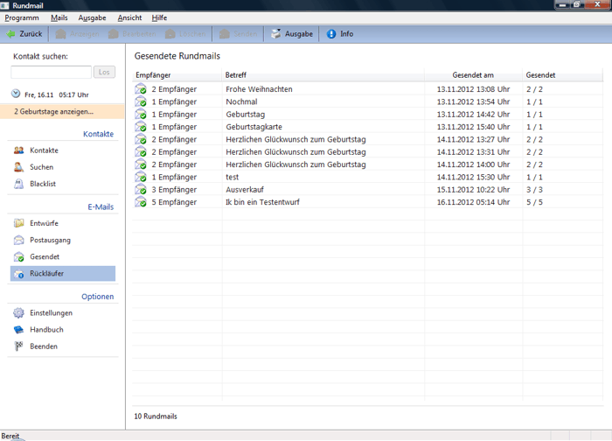612x441 pixels.
Task: Click the Beenden flag icon
Action: (x=18, y=346)
